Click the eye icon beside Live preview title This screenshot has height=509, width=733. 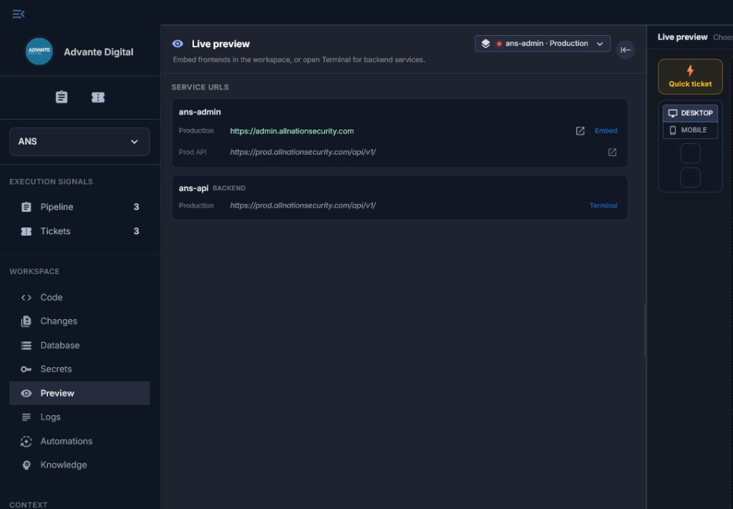(x=178, y=44)
